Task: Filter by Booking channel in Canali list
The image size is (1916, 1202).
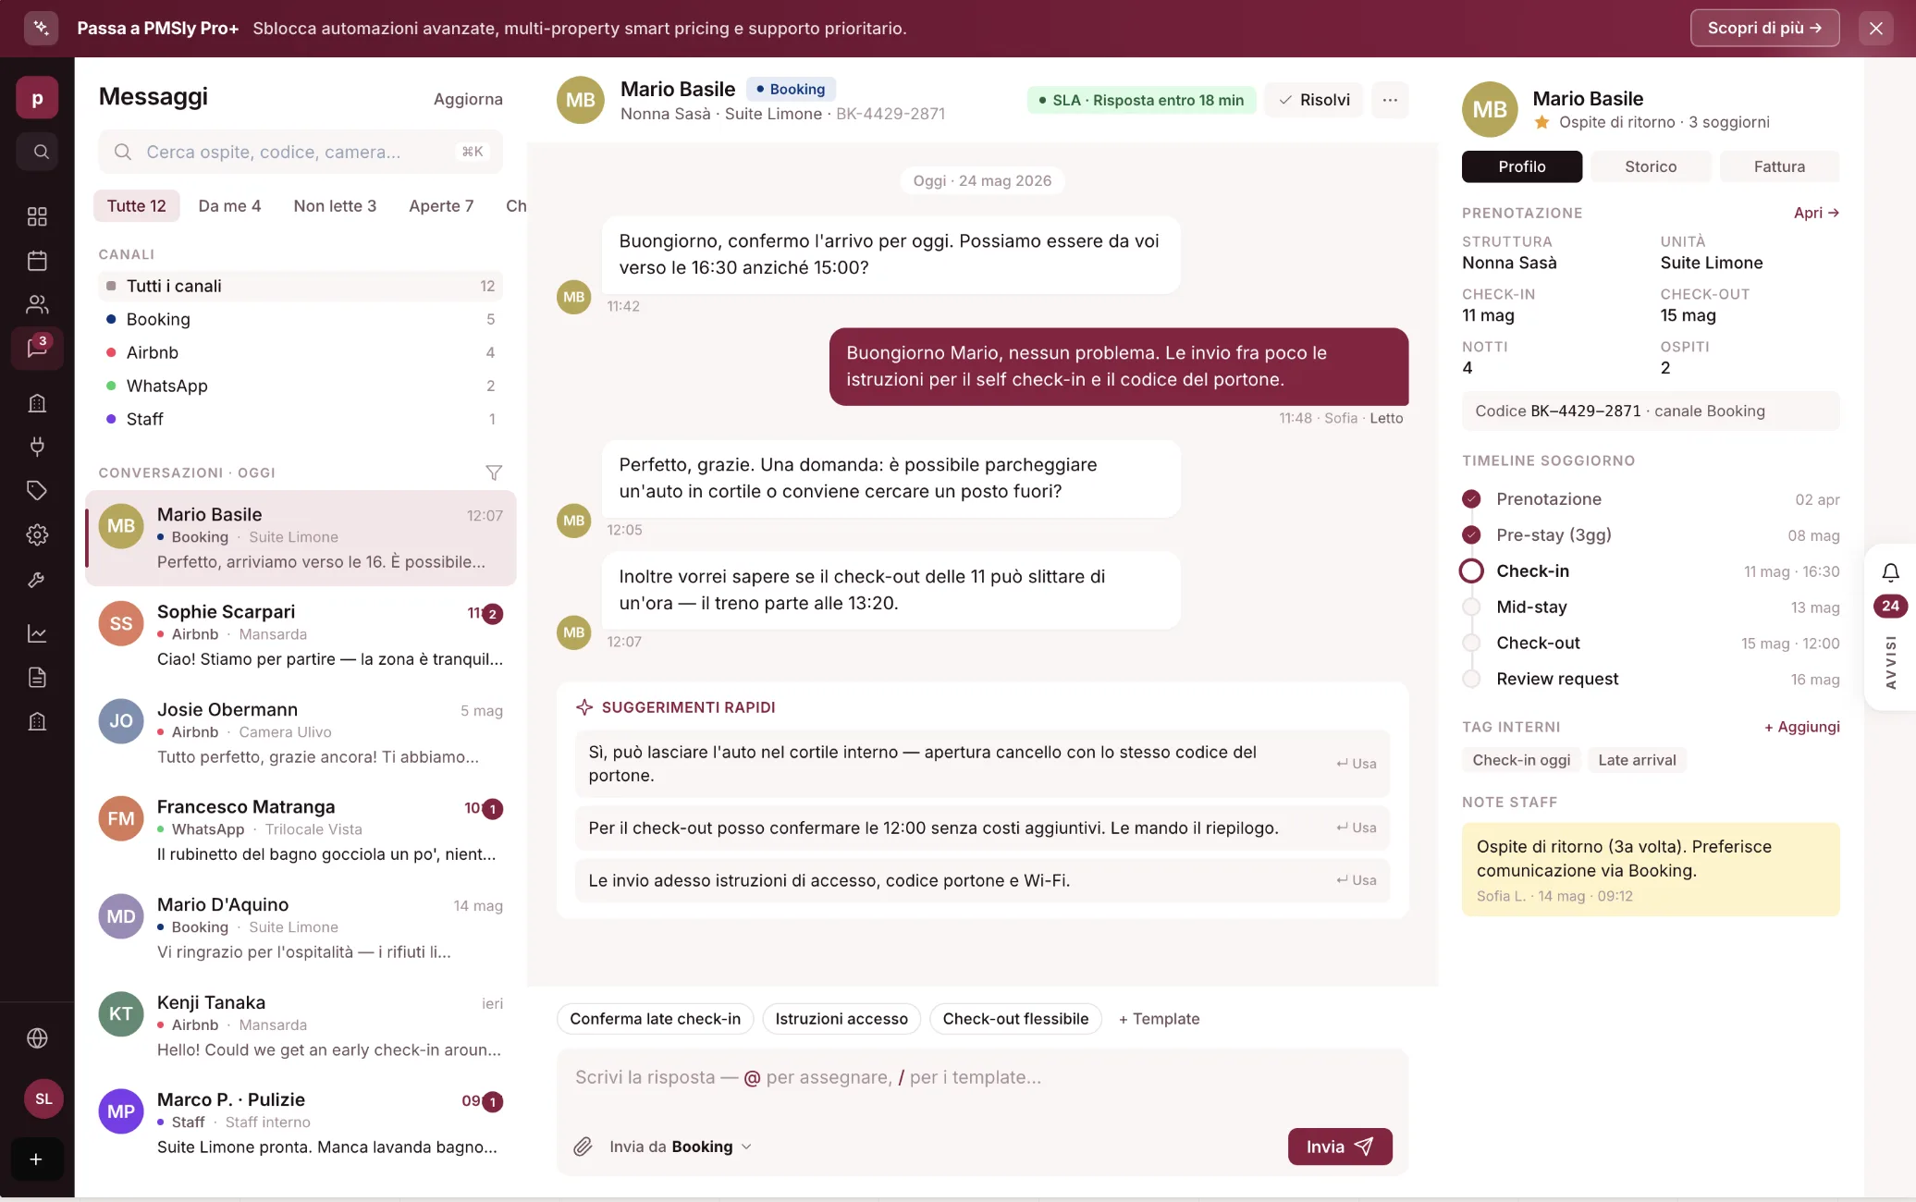Action: click(x=301, y=319)
